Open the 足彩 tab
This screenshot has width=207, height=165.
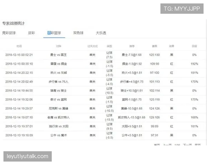click(31, 33)
